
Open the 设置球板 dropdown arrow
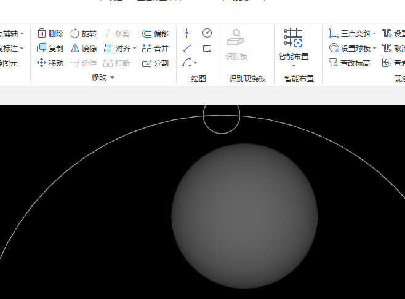tap(374, 48)
